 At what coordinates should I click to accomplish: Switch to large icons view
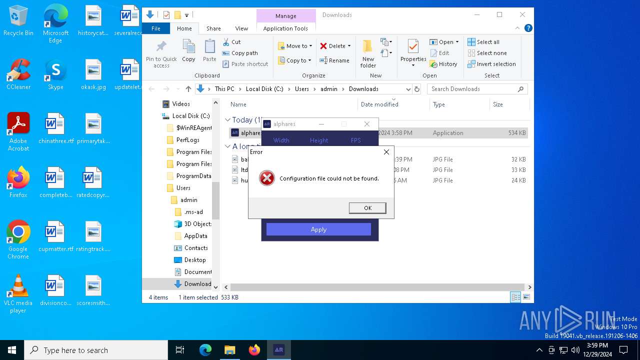[x=526, y=297]
